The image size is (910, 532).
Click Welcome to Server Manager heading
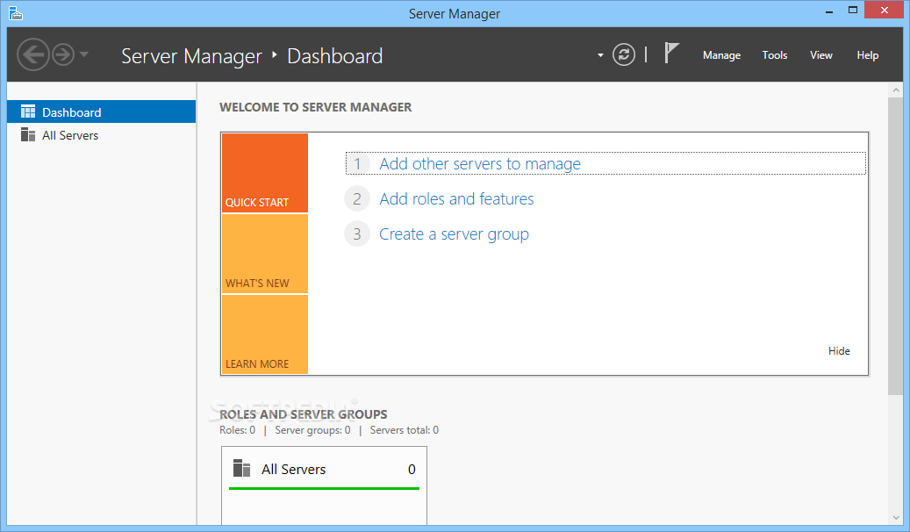click(x=316, y=107)
